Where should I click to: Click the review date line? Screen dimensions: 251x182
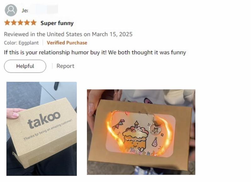click(x=68, y=34)
